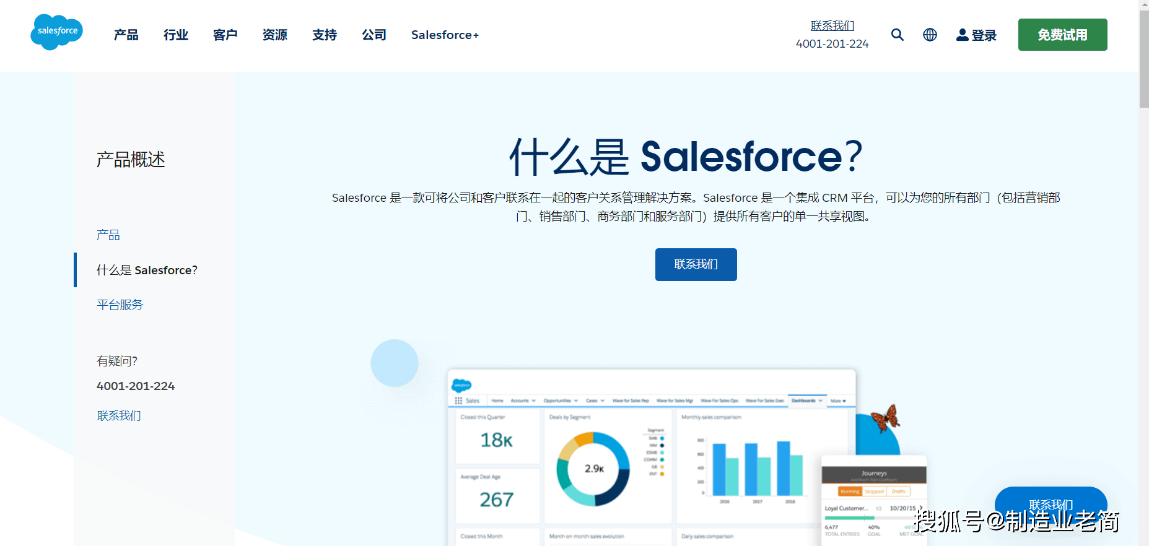Viewport: 1149px width, 546px height.
Task: Open the search magnifier icon
Action: pyautogui.click(x=897, y=35)
